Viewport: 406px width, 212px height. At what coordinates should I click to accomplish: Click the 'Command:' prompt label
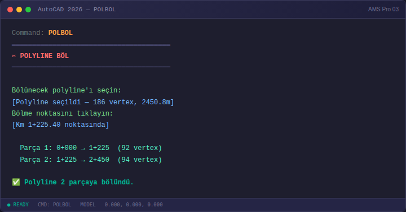[28, 33]
